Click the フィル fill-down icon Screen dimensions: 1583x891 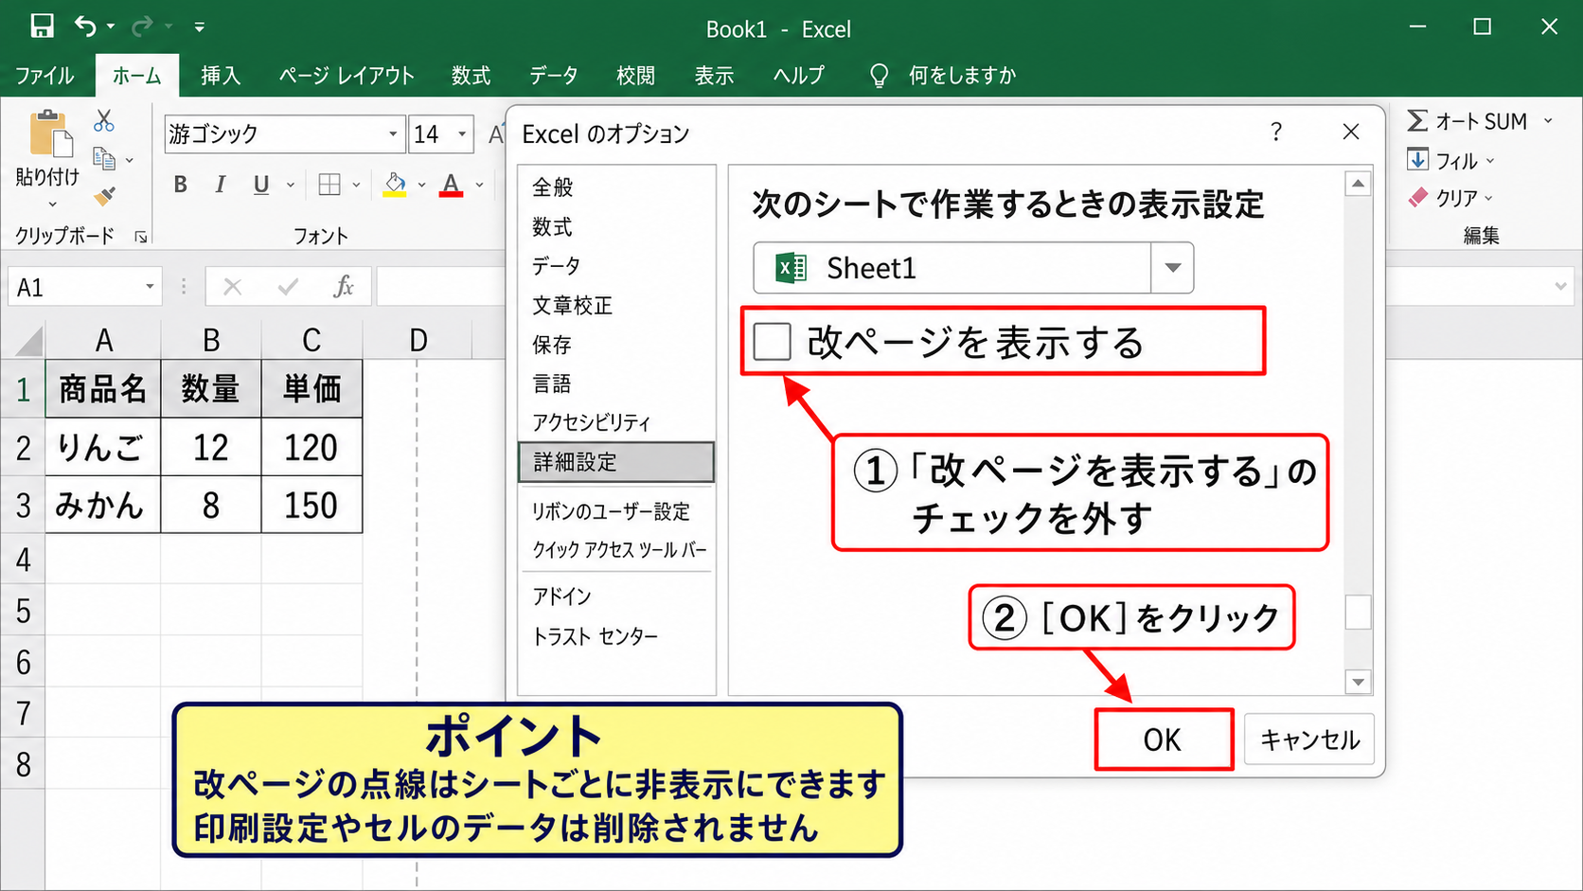coord(1417,159)
